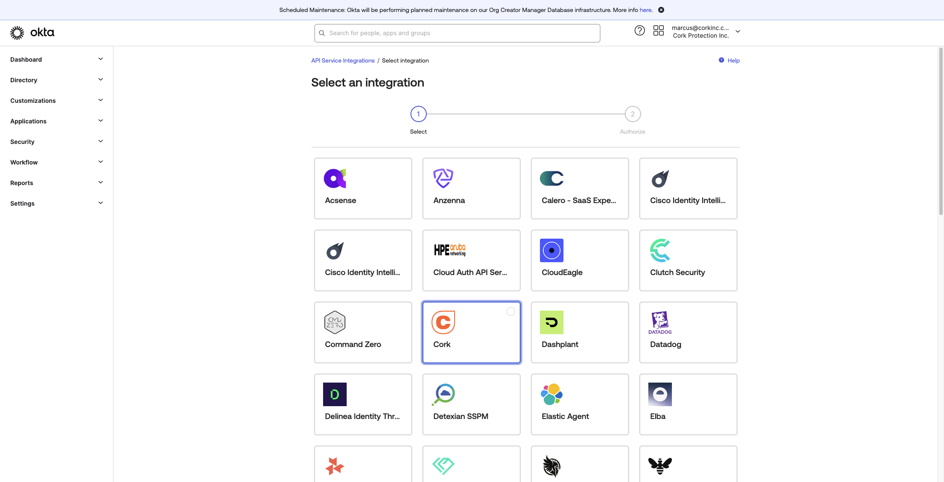The image size is (944, 482).
Task: Click the HPE Aruba Cloud Auth logo
Action: pyautogui.click(x=450, y=250)
